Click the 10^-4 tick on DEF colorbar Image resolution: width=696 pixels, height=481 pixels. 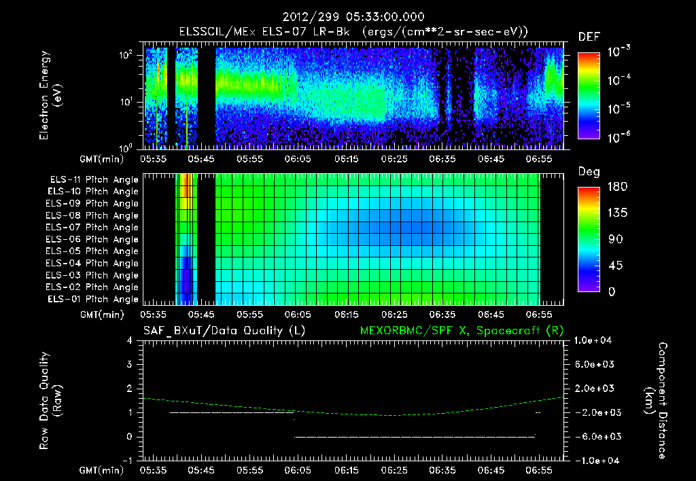point(619,80)
